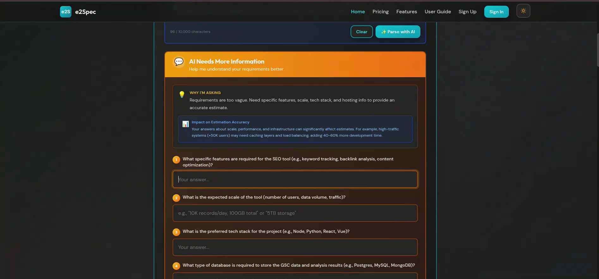Click the question number 3 badge

pos(176,232)
